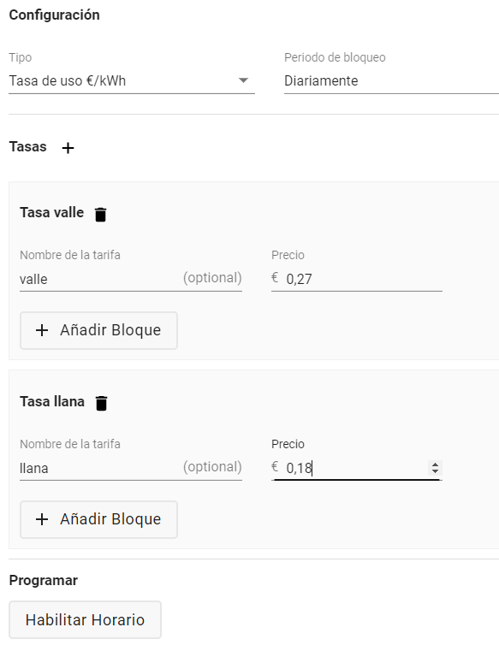Image resolution: width=499 pixels, height=645 pixels.
Task: Open Periodo de bloqueo Diariamente selector
Action: tap(391, 80)
